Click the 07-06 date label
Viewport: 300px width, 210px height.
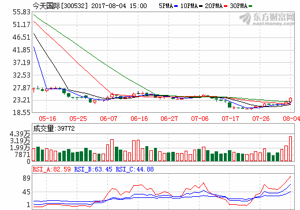click(x=200, y=119)
